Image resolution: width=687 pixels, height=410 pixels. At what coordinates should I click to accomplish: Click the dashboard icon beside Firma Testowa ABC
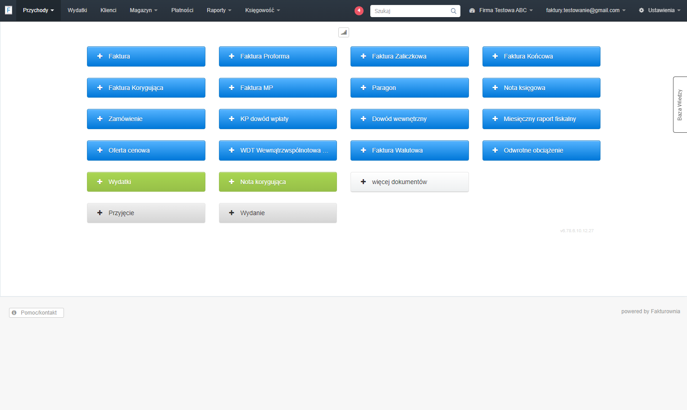coord(472,10)
